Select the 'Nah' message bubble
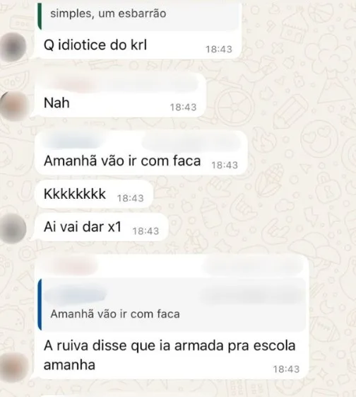356x397 pixels. [120, 96]
